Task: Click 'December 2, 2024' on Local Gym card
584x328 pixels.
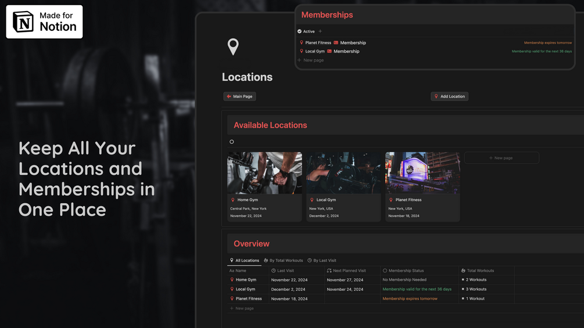Action: pyautogui.click(x=324, y=216)
